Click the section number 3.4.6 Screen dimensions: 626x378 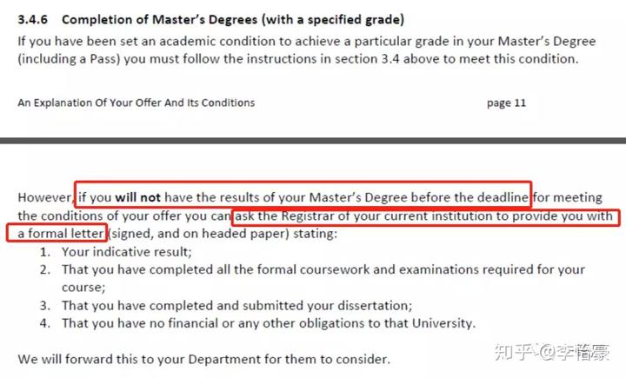coord(32,20)
